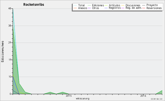Click the CC BY-SA 3.0 license text

click(x=156, y=99)
